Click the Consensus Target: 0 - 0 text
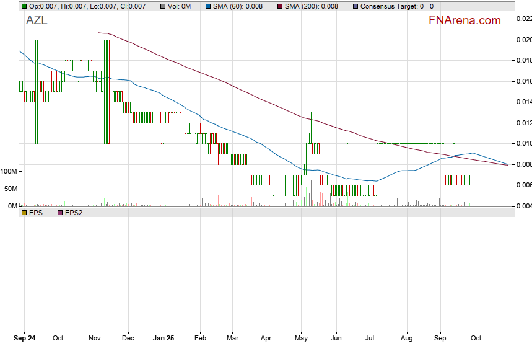 click(396, 6)
